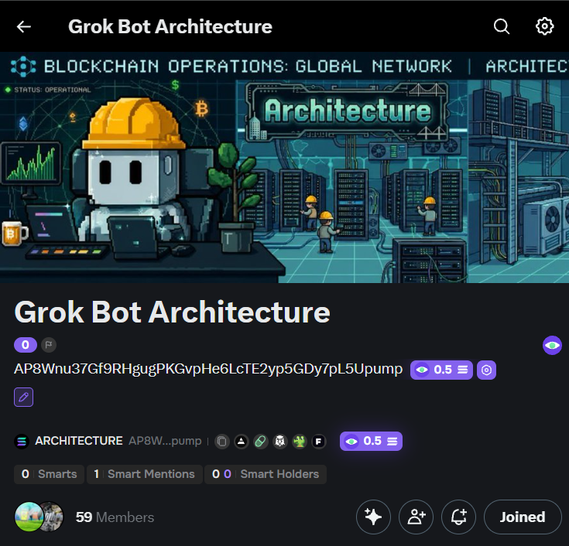Image resolution: width=569 pixels, height=546 pixels.
Task: Click the black F icon
Action: click(319, 442)
